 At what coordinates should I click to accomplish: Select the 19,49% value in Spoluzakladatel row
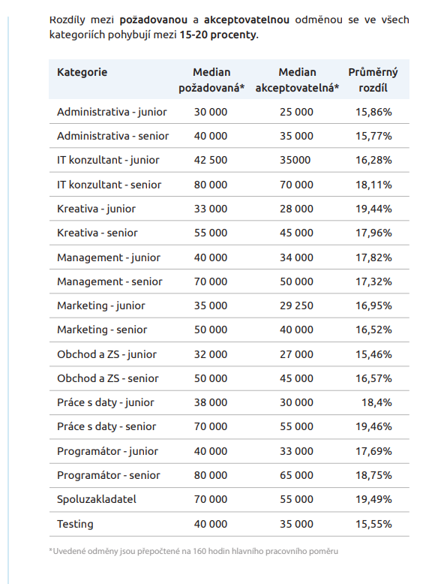point(373,499)
